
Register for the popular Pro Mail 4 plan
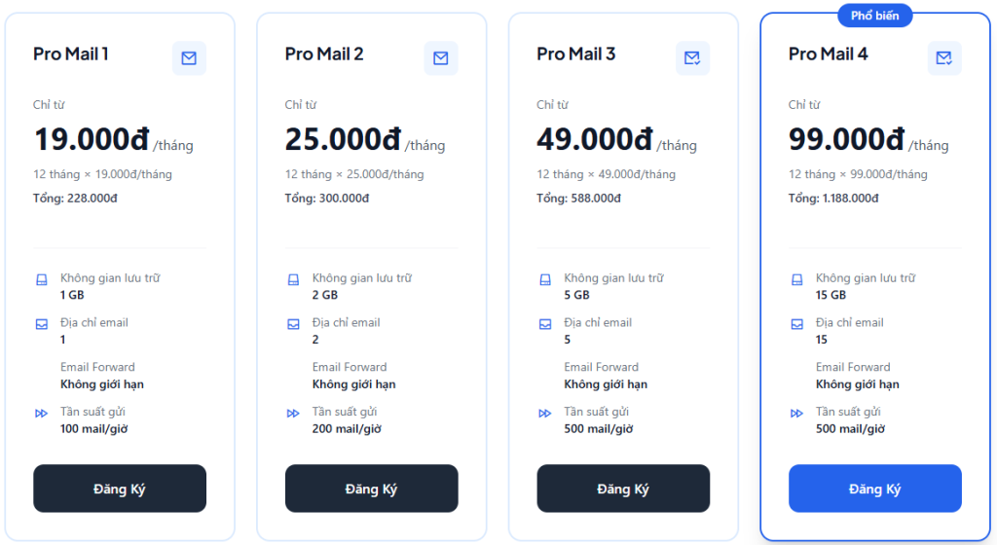874,489
